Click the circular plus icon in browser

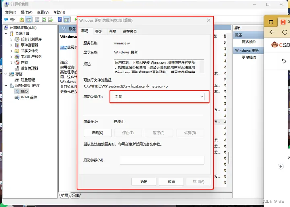coord(281,166)
